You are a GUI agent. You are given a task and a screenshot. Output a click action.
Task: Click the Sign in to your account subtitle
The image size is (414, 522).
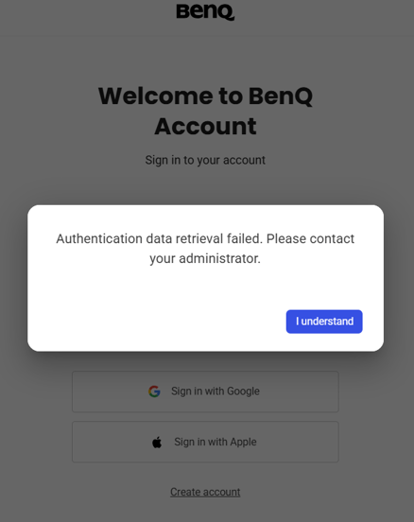[x=205, y=160]
